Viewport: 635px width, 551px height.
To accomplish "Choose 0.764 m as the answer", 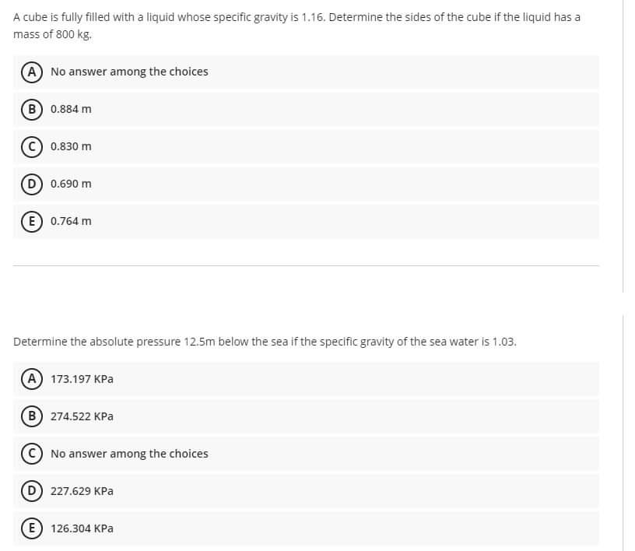I will (306, 222).
